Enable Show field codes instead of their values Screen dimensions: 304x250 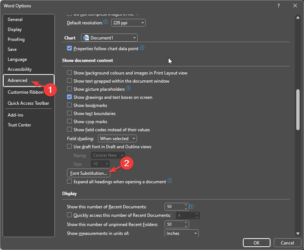point(70,129)
